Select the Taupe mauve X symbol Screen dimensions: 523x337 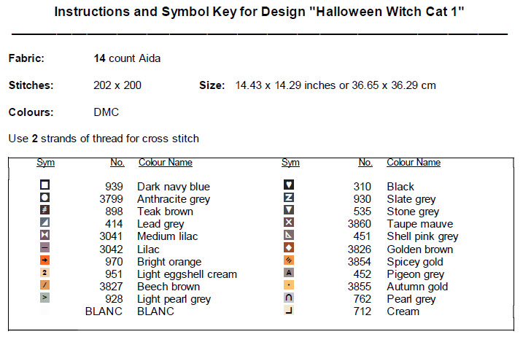click(289, 223)
